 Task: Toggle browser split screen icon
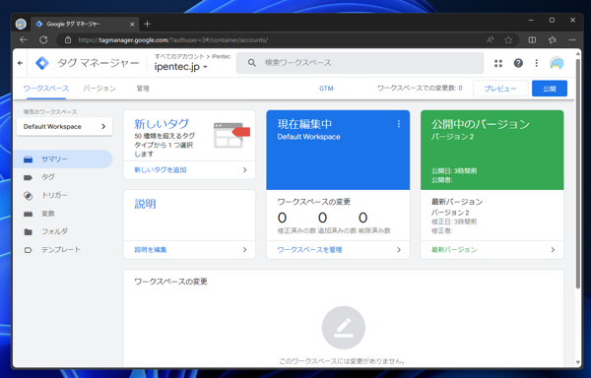click(x=532, y=40)
